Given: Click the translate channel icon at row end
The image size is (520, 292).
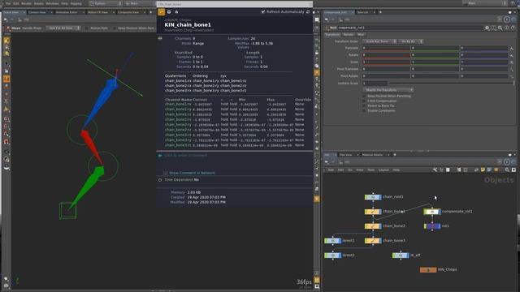Looking at the screenshot, I should click(x=512, y=49).
